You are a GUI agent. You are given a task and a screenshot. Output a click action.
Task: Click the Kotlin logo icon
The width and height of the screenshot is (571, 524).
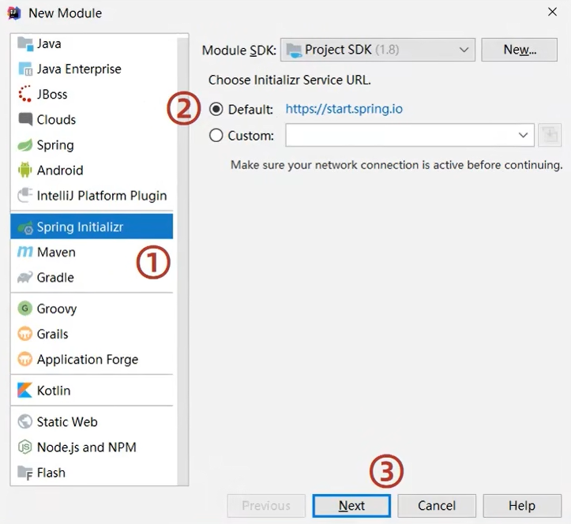[24, 391]
